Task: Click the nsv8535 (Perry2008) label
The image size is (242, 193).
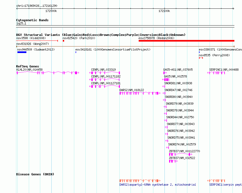Action: [214, 55]
